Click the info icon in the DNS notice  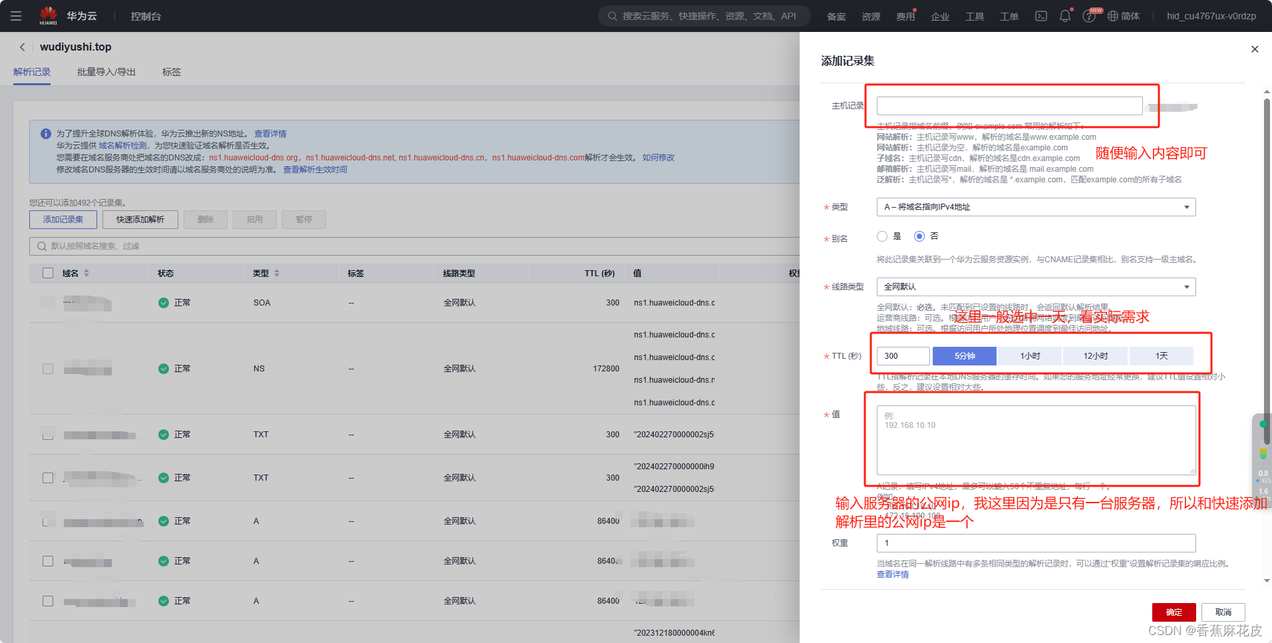tap(46, 134)
